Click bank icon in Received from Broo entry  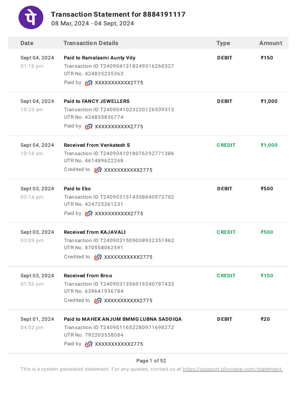coord(98,300)
